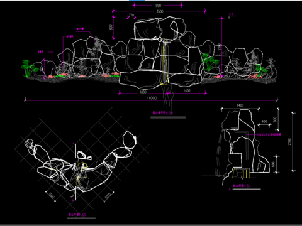Screen dimensions: 302x226
Task: Click the A label beside the section title
Action: 230,189
